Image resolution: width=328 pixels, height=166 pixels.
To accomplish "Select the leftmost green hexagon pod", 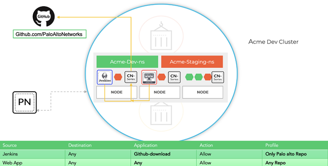I will pyautogui.click(x=188, y=77).
